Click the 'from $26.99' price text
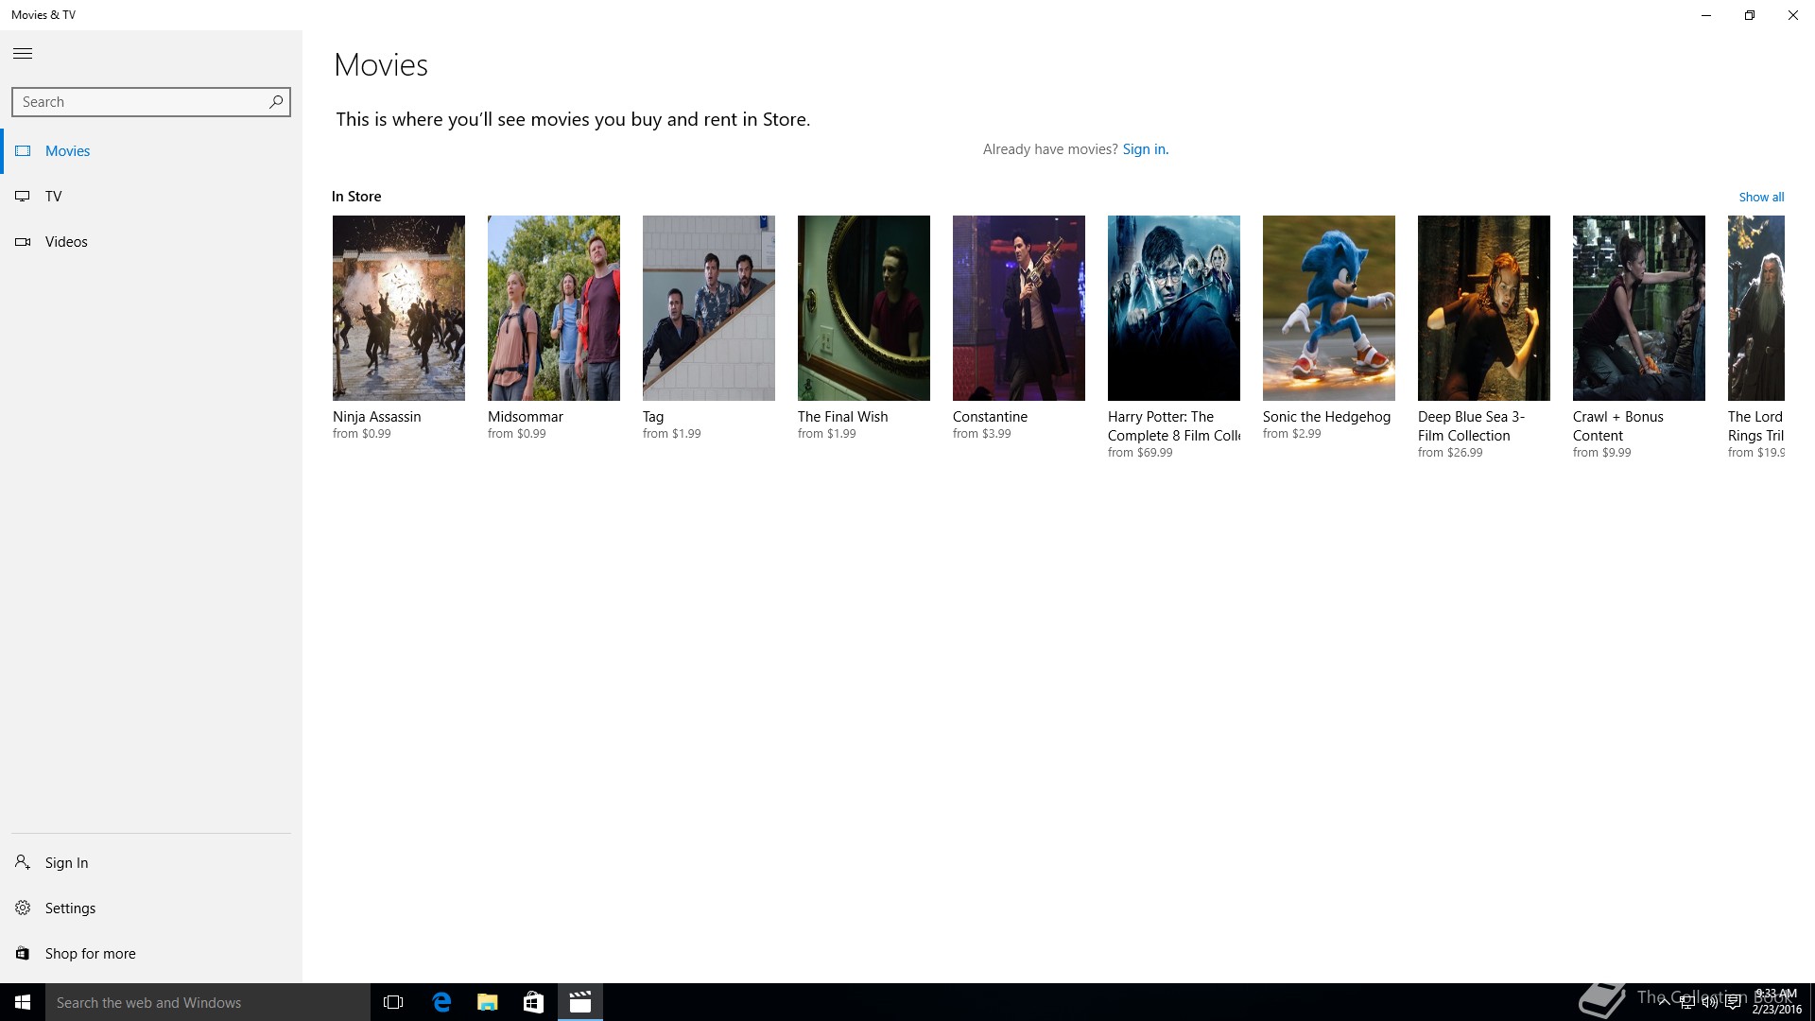Viewport: 1815px width, 1021px height. pos(1450,453)
